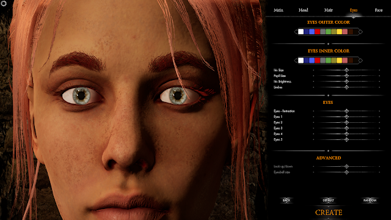The height and width of the screenshot is (220, 391).
Task: Pick olive swatch in Eyes Inner Color
Action: [x=334, y=61]
